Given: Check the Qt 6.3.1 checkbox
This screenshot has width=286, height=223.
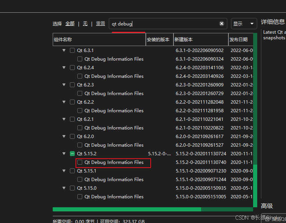Looking at the screenshot, I should click(72, 51).
